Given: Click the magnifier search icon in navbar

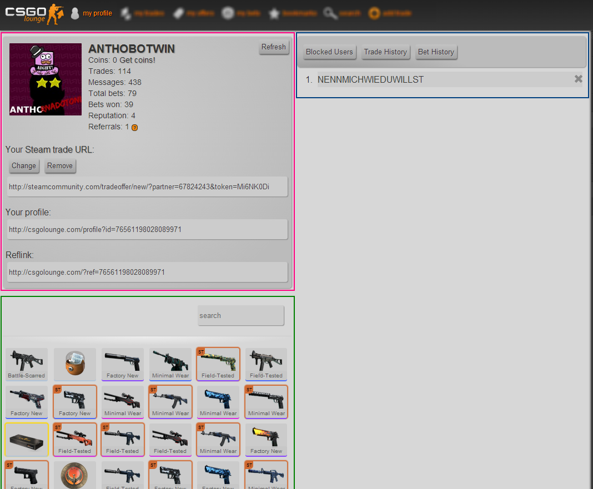Looking at the screenshot, I should tap(330, 14).
